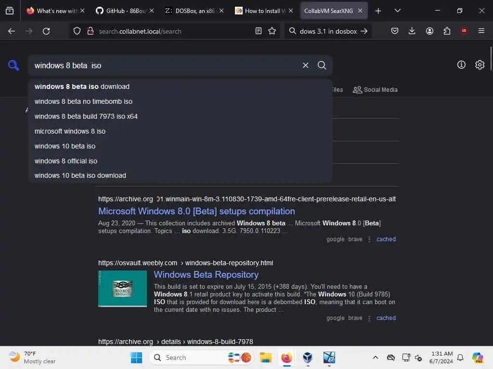Click the page vertical scrollbar

[491, 58]
